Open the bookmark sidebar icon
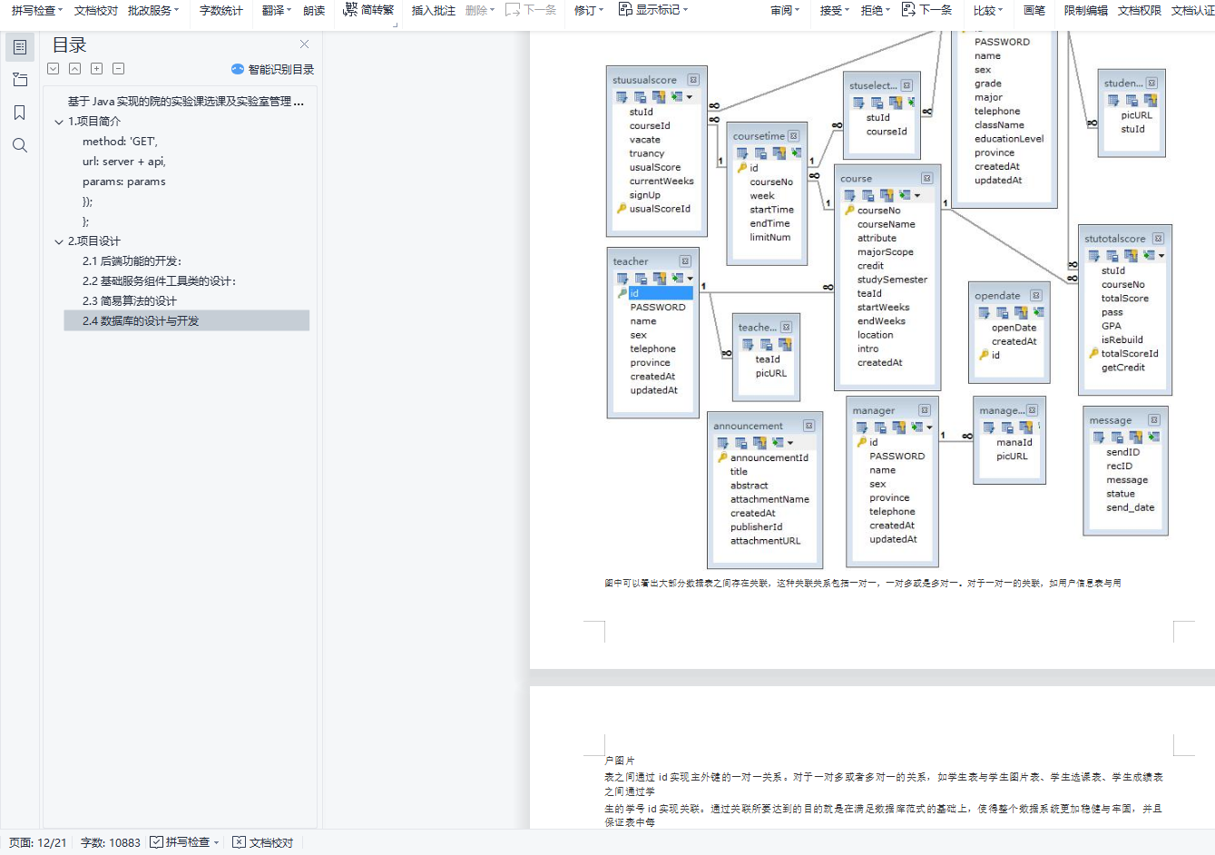This screenshot has height=855, width=1215. click(20, 113)
